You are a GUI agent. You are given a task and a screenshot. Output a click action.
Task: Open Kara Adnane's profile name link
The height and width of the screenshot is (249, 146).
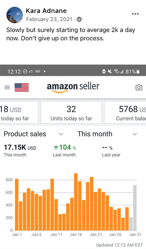46,11
